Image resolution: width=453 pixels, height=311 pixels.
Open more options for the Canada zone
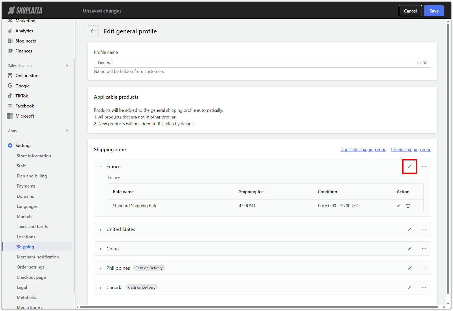coord(424,287)
